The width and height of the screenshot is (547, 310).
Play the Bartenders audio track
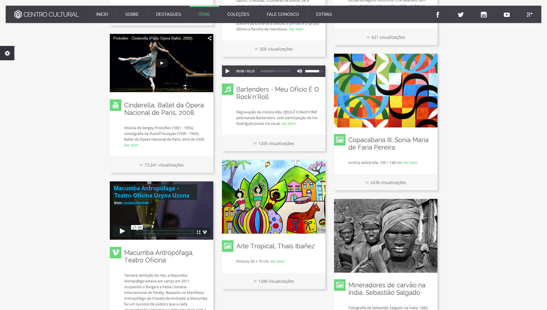(x=227, y=71)
